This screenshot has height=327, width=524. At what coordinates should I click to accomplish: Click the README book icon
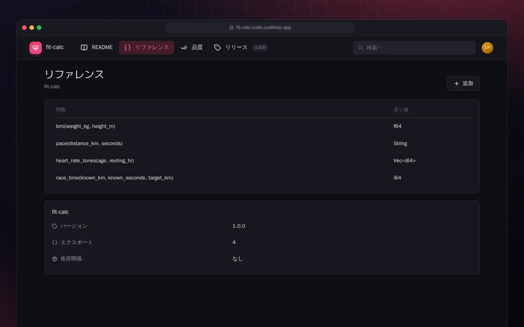[84, 47]
